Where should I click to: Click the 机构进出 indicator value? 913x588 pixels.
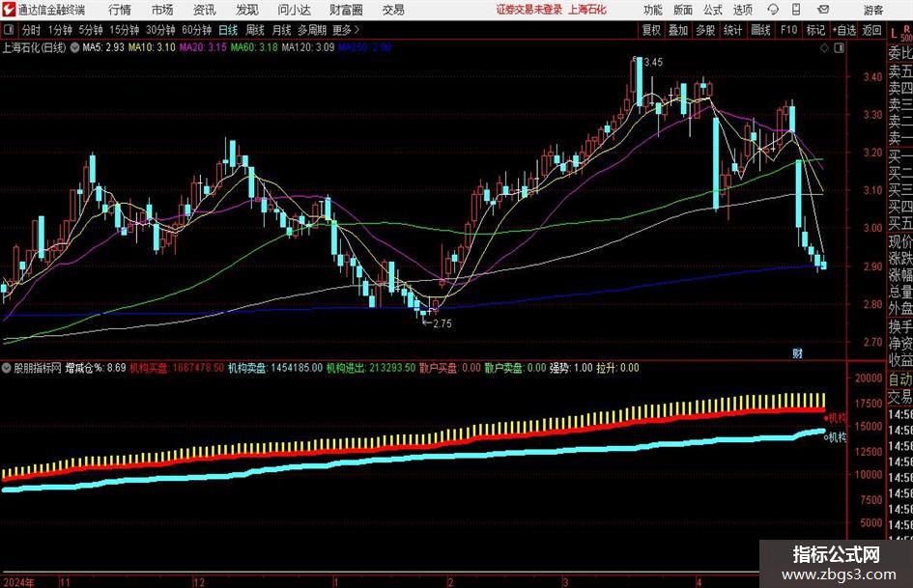[x=371, y=368]
